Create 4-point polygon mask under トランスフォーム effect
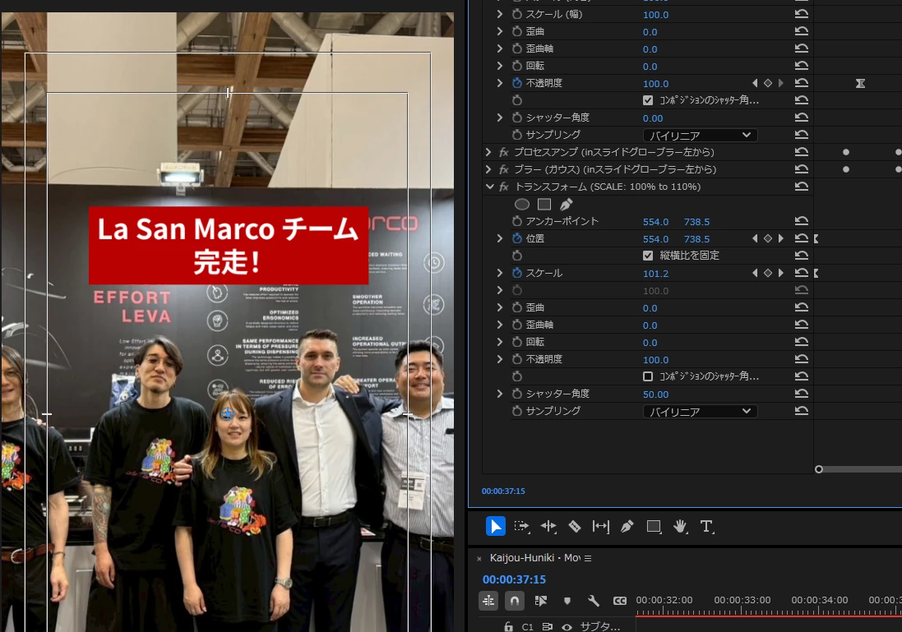This screenshot has width=902, height=632. point(544,204)
